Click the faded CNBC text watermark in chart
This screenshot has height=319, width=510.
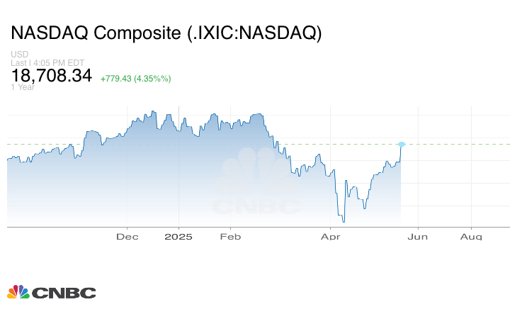(255, 207)
